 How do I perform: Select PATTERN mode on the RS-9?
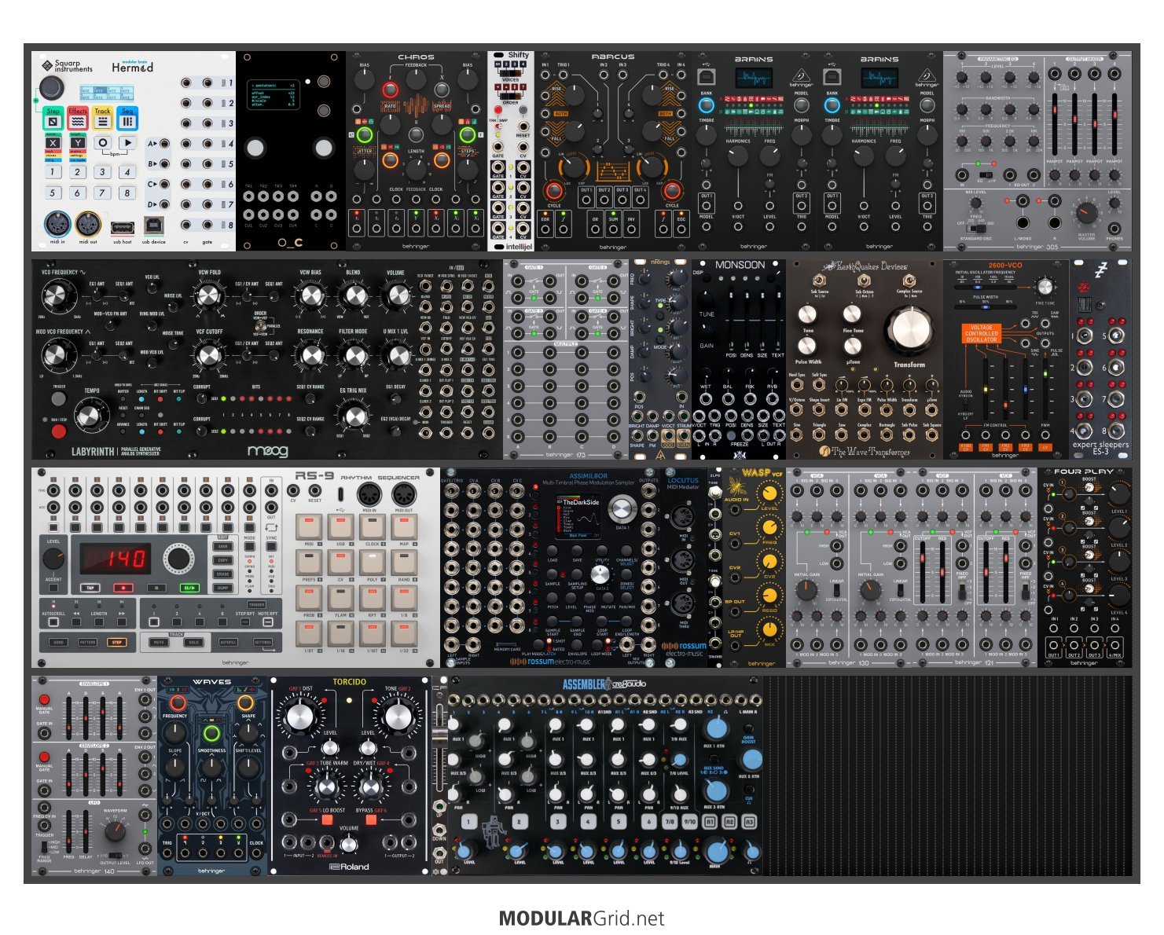click(87, 642)
